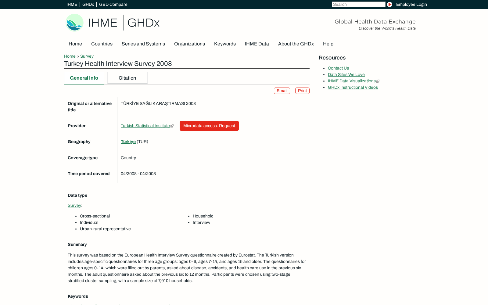Go to Home in main navigation

pyautogui.click(x=75, y=44)
